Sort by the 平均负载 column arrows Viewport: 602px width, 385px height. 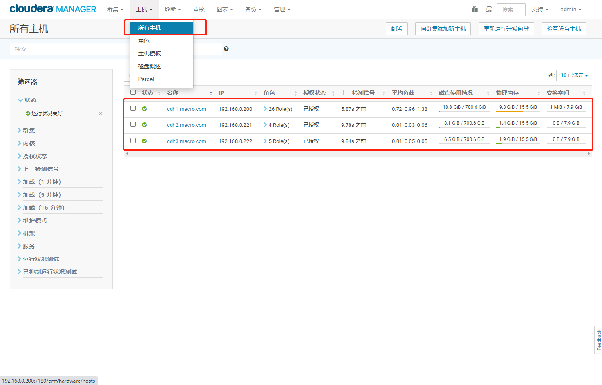(x=431, y=93)
